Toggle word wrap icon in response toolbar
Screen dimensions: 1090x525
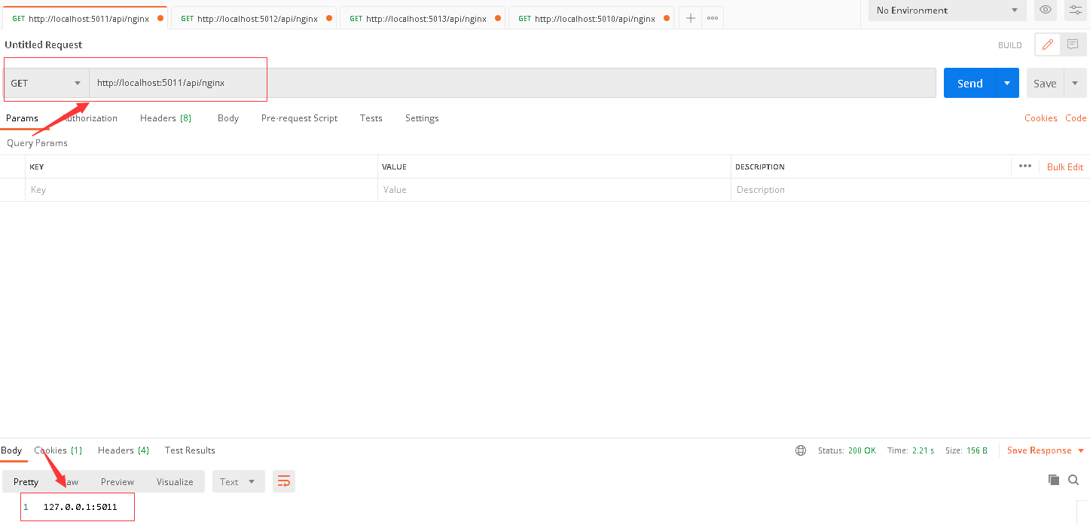(284, 481)
